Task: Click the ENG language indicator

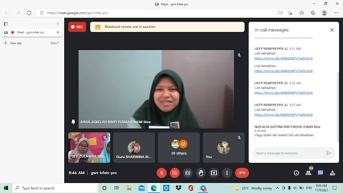Action: click(309, 188)
